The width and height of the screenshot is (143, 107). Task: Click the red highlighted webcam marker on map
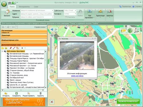(106, 75)
